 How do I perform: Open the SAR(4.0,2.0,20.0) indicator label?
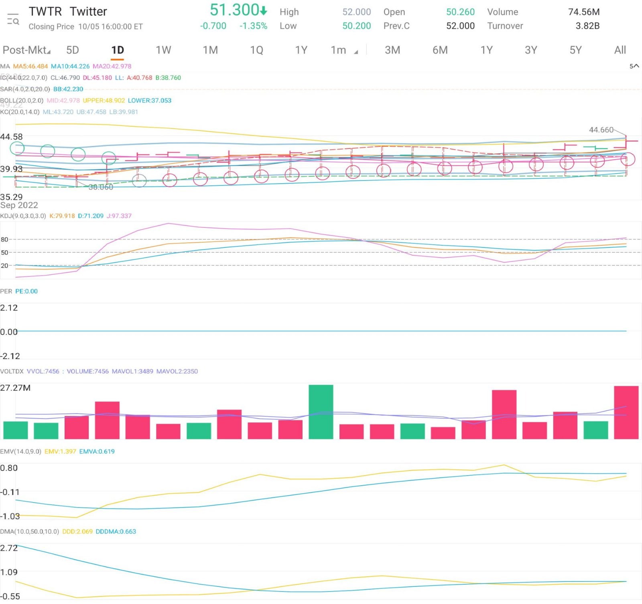[25, 89]
